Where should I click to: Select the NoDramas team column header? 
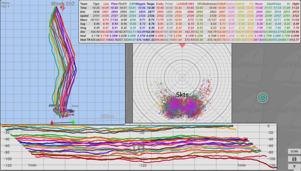(x=210, y=4)
